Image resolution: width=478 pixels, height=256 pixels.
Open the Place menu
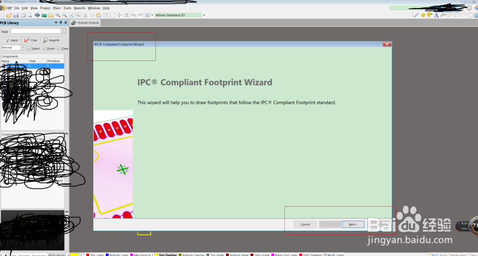(57, 8)
